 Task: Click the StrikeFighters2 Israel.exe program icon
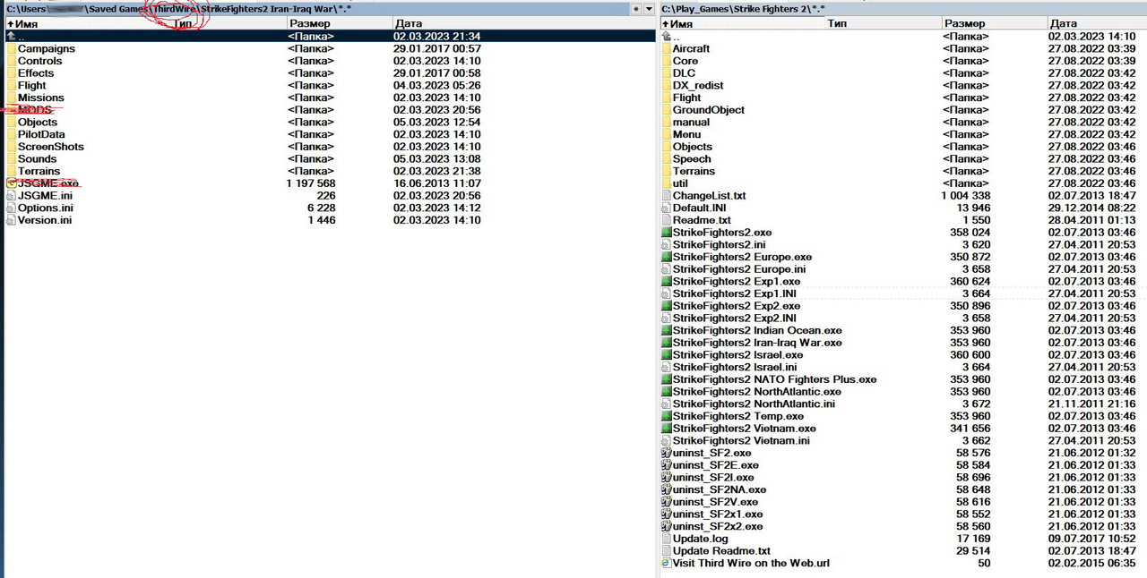(666, 355)
